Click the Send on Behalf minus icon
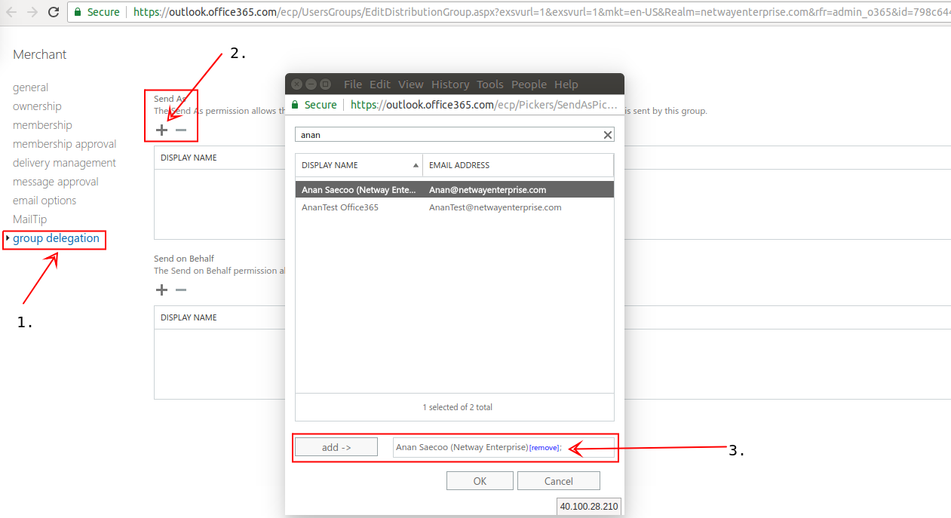This screenshot has height=518, width=951. click(x=181, y=290)
